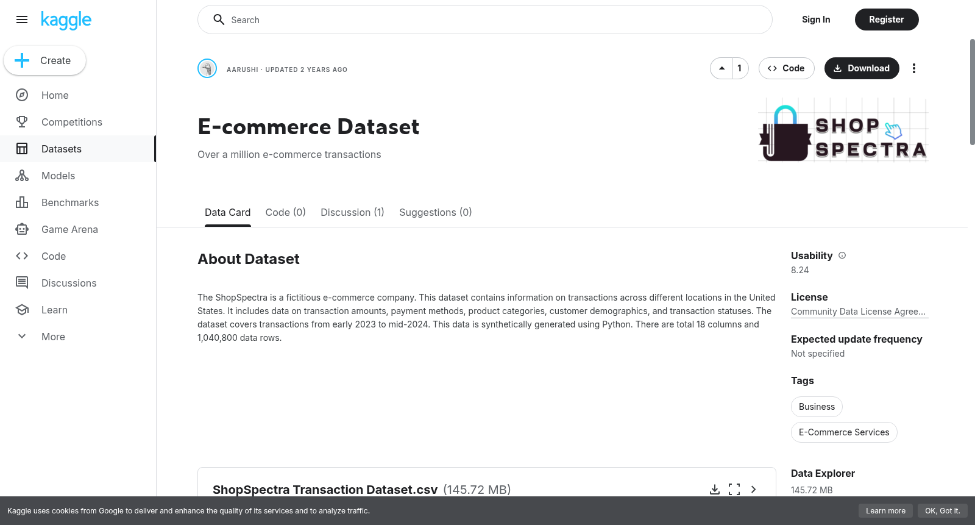This screenshot has width=975, height=525.
Task: Click the Competitions trophy icon
Action: click(22, 122)
